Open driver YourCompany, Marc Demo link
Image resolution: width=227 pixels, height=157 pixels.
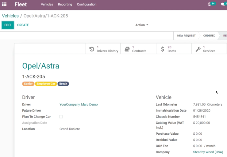point(79,104)
